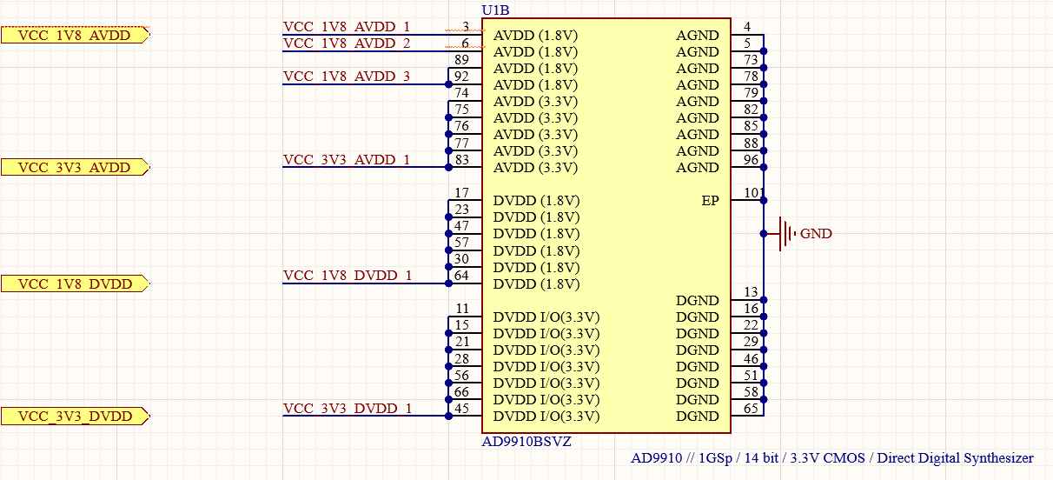Viewport: 1053px width, 480px height.
Task: Select pin number 76
Action: coord(462,126)
